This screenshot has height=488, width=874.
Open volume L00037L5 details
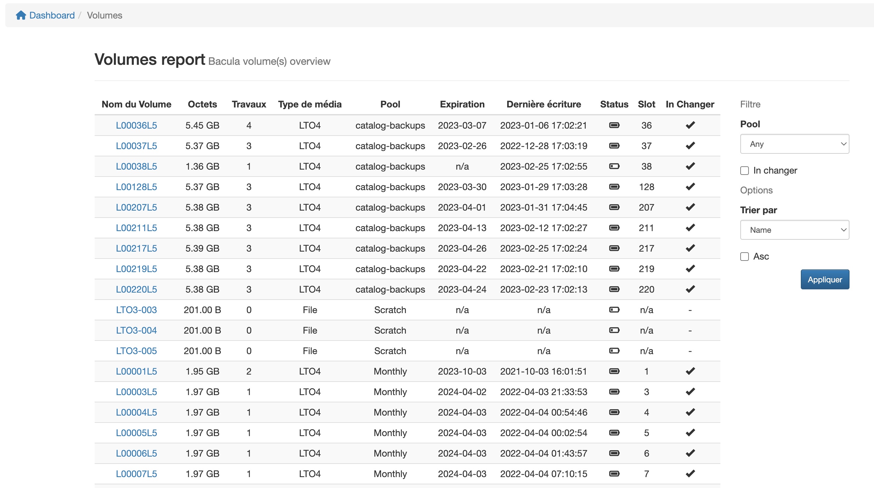136,146
